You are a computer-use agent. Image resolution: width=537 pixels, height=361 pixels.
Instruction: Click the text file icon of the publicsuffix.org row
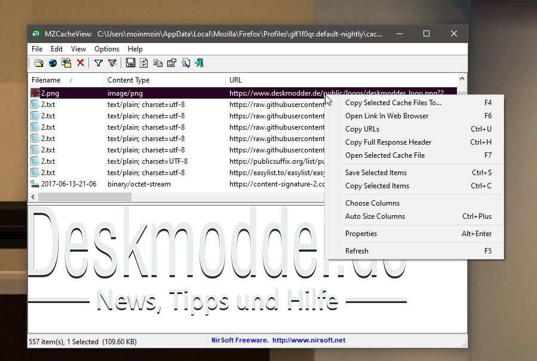pyautogui.click(x=35, y=161)
